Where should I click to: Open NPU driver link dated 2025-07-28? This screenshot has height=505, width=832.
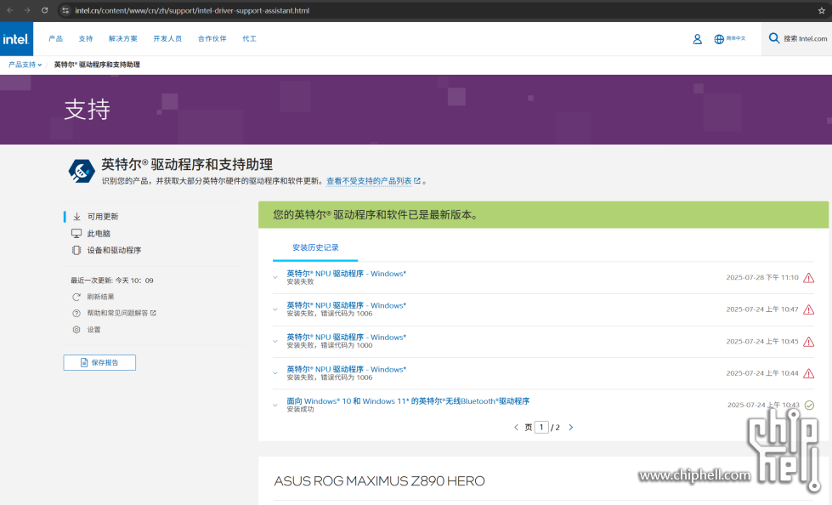click(347, 274)
